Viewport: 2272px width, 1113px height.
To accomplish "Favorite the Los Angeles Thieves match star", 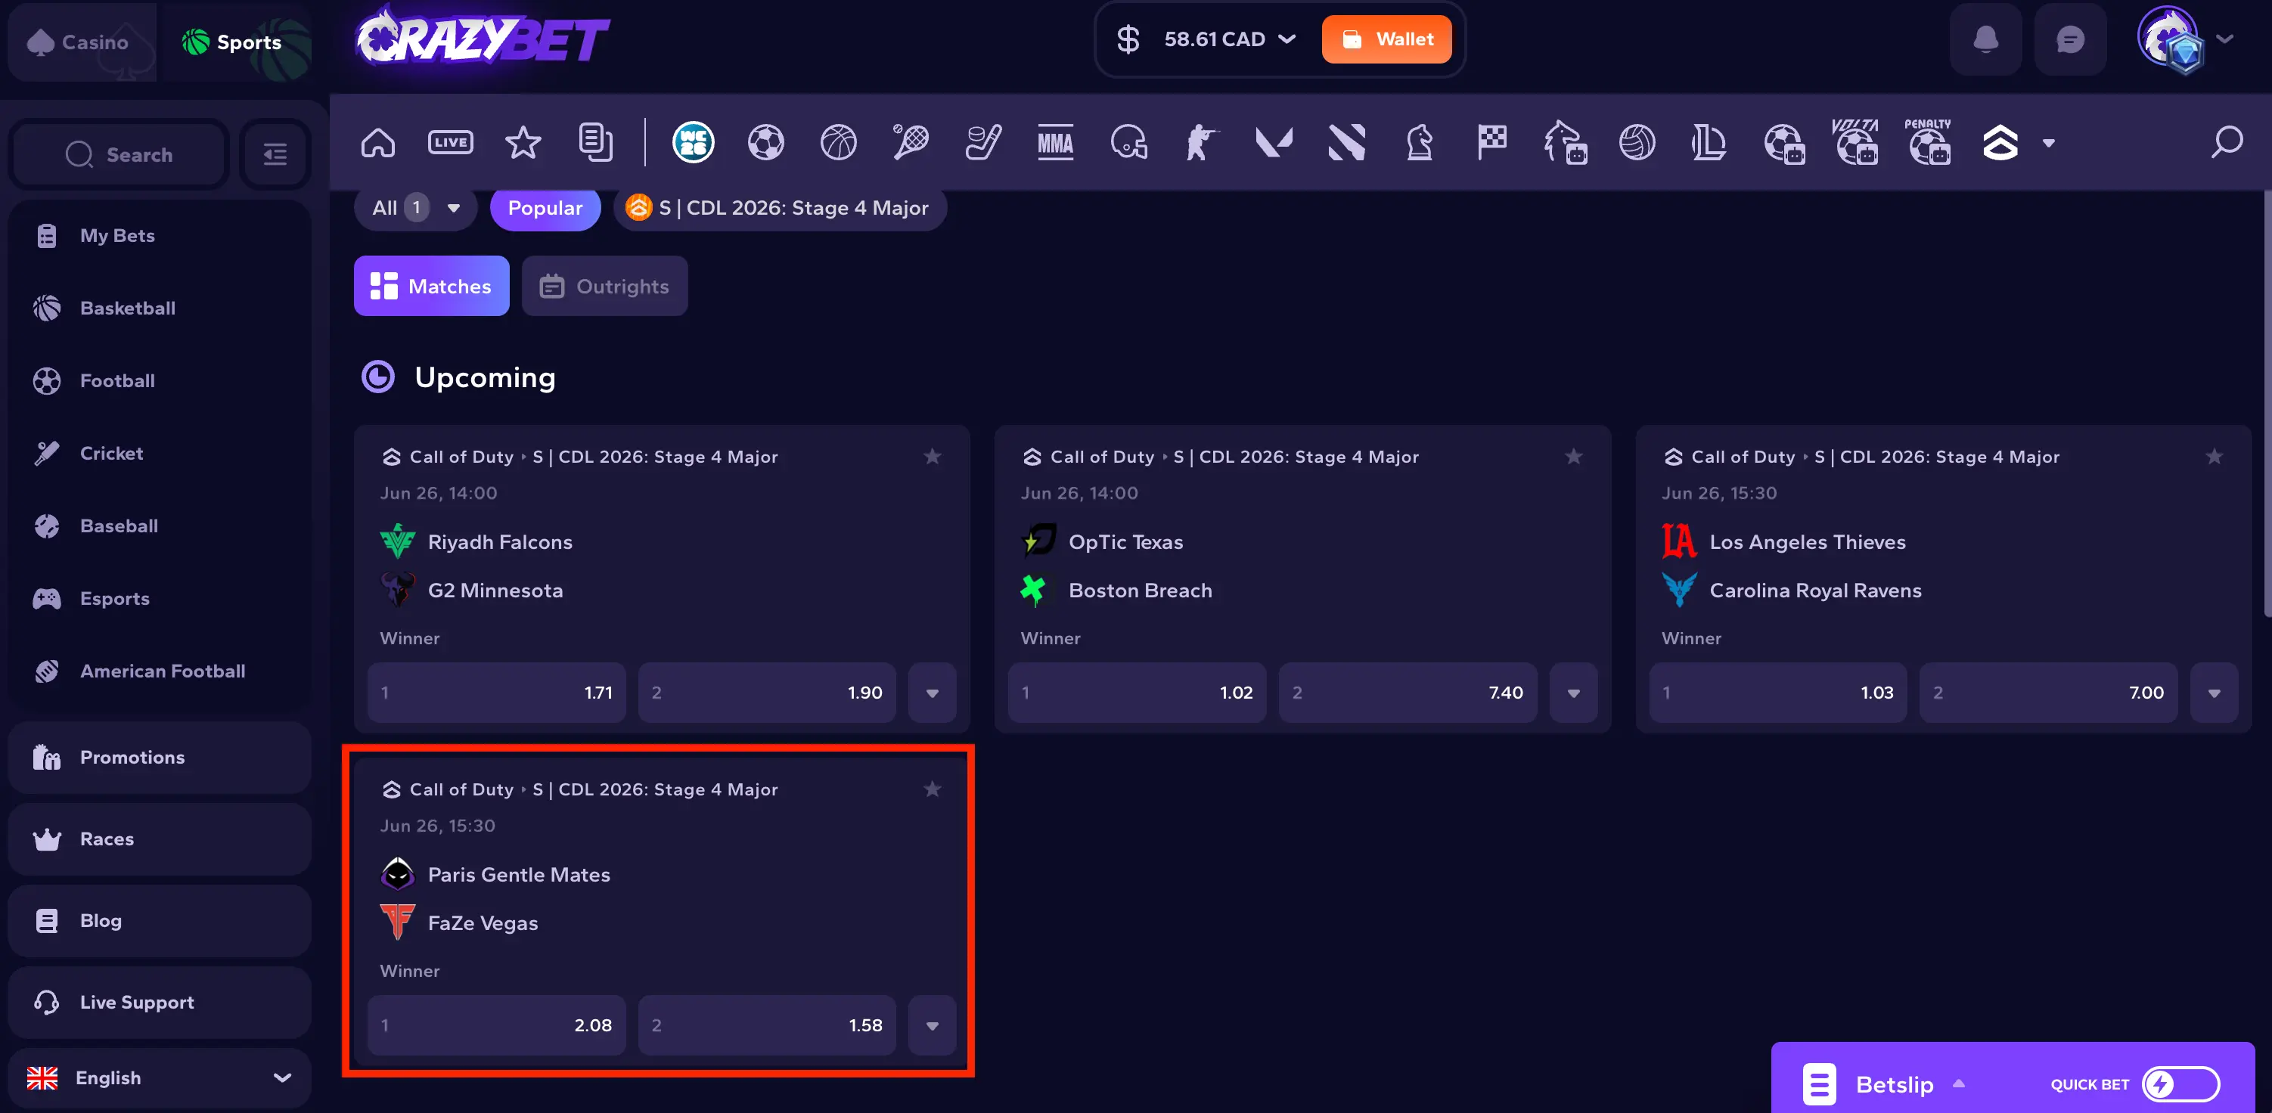I will pos(2214,456).
